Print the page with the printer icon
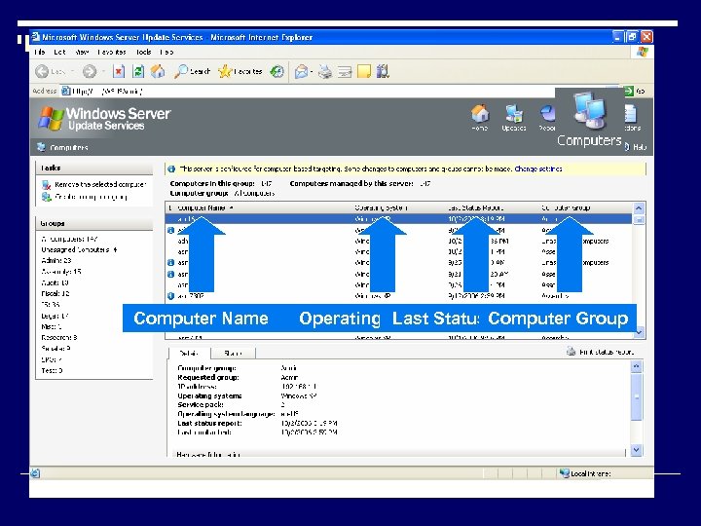 click(325, 71)
